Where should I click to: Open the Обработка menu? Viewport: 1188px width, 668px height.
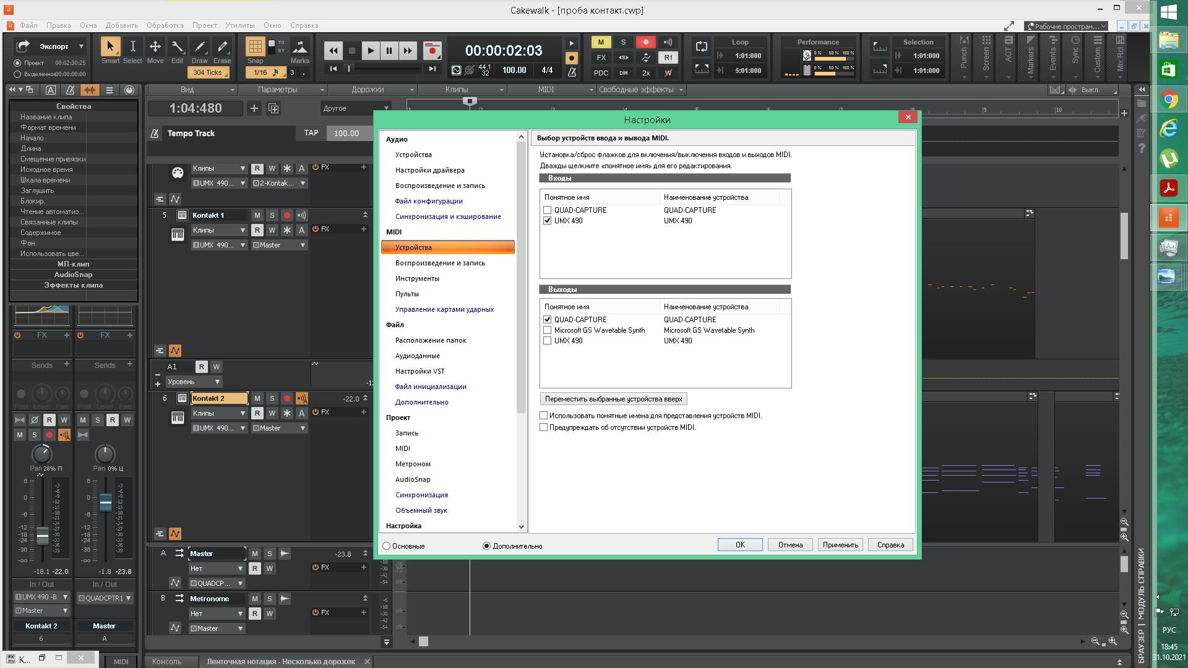[165, 25]
